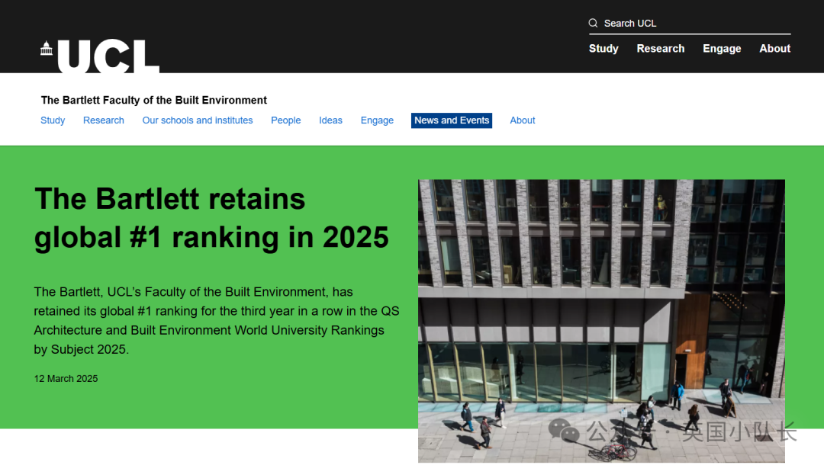Open Engage in top black navigation
The height and width of the screenshot is (465, 824).
coord(722,49)
